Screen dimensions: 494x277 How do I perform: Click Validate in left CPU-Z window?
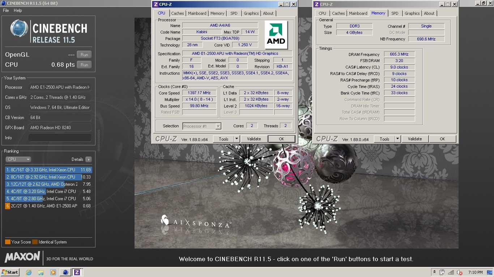tap(254, 139)
